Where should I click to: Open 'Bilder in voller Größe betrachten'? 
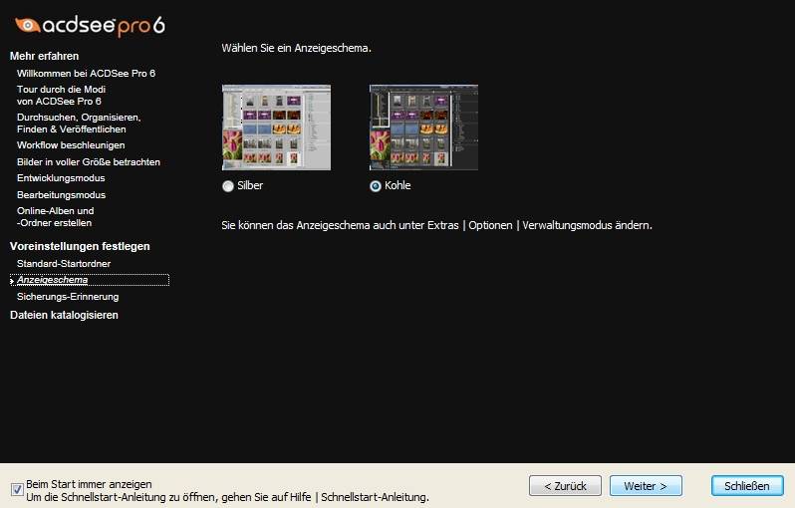point(89,162)
